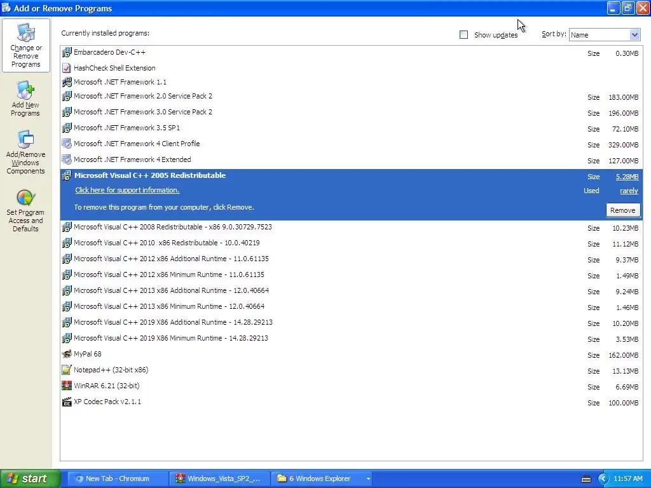Click the WinRAR 6.21 program icon
This screenshot has height=488, width=651.
pos(66,386)
